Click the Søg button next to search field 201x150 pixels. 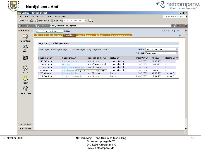pos(67,31)
